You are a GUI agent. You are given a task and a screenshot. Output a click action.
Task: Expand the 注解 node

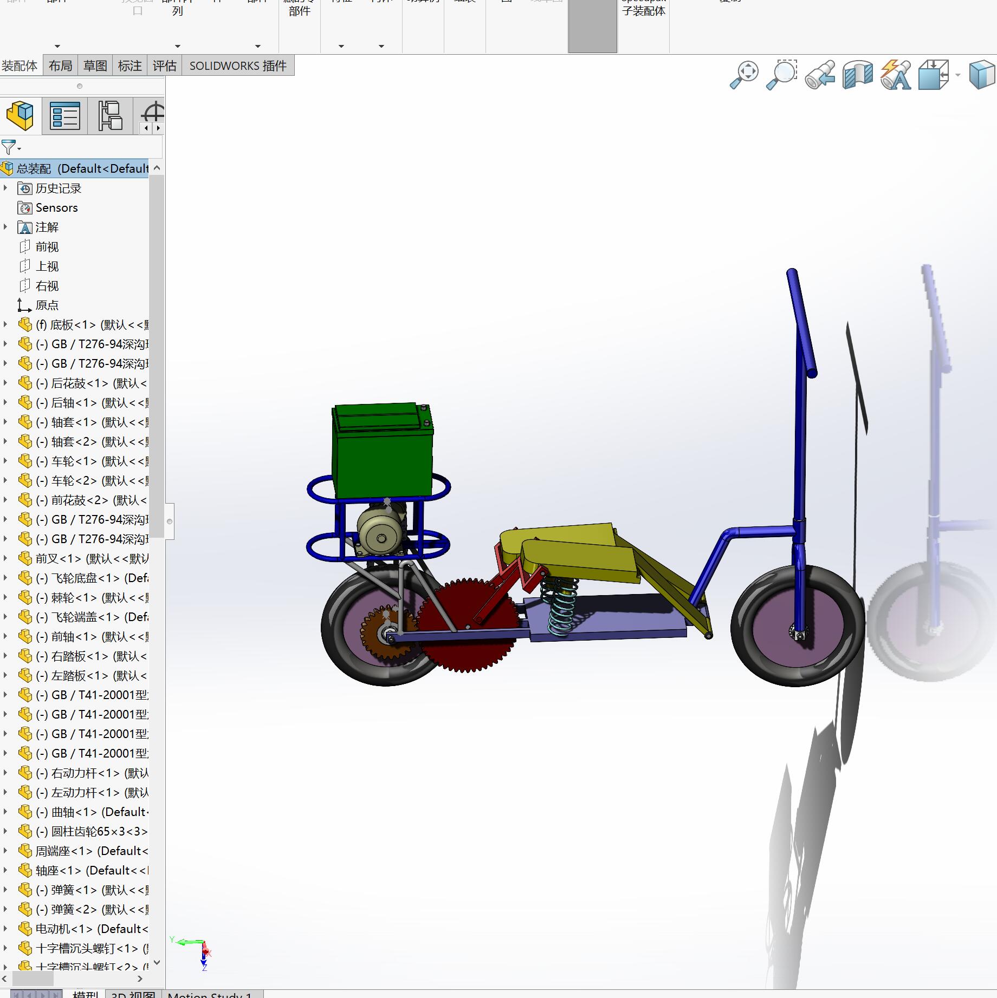(x=5, y=227)
